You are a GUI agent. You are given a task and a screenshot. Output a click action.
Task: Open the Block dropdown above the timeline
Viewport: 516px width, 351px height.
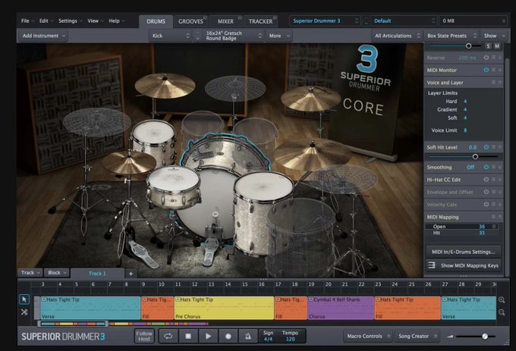click(57, 273)
